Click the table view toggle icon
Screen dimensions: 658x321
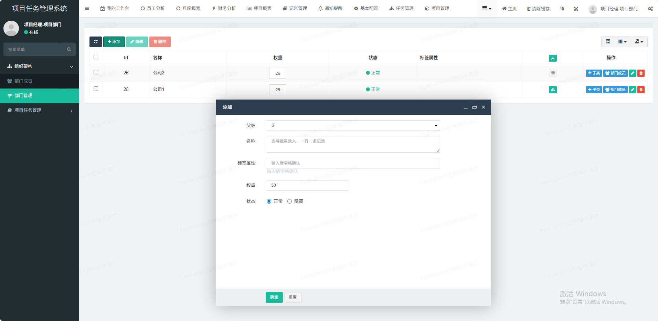coord(608,42)
